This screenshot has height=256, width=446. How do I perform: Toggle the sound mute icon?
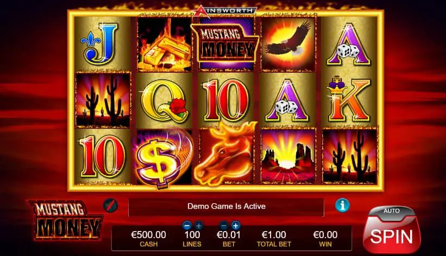pos(110,205)
